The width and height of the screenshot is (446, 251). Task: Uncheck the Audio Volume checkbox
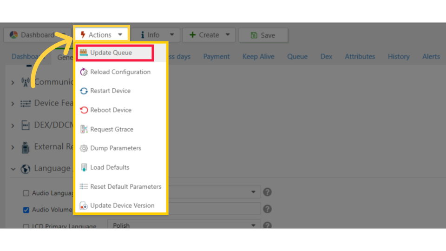26,210
